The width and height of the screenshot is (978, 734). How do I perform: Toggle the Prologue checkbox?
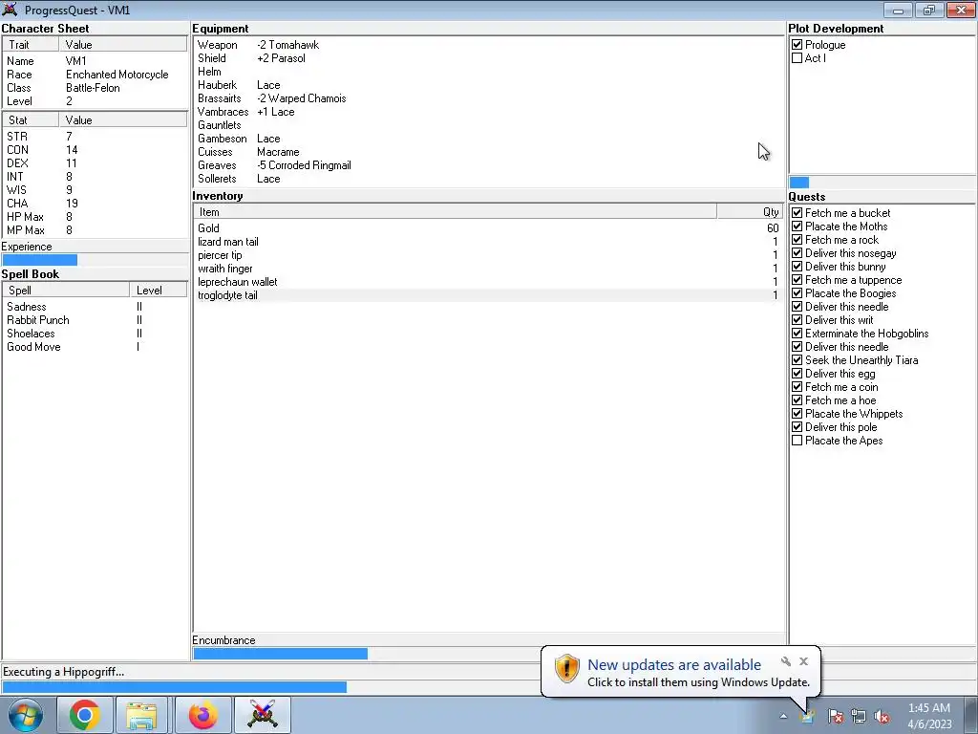(797, 44)
